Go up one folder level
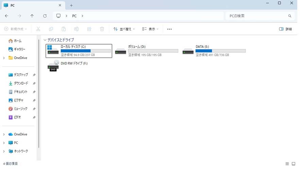Viewport: 306px width, 172px height. (32, 16)
